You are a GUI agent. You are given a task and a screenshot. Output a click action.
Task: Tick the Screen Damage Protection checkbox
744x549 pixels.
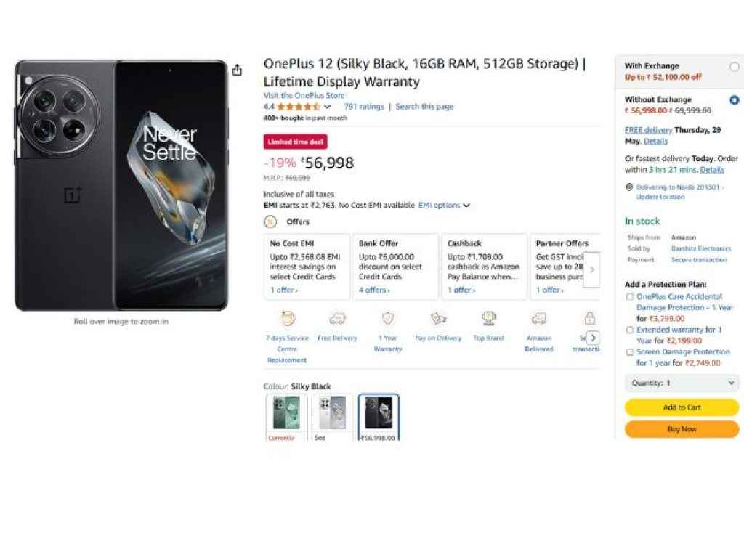coord(630,352)
